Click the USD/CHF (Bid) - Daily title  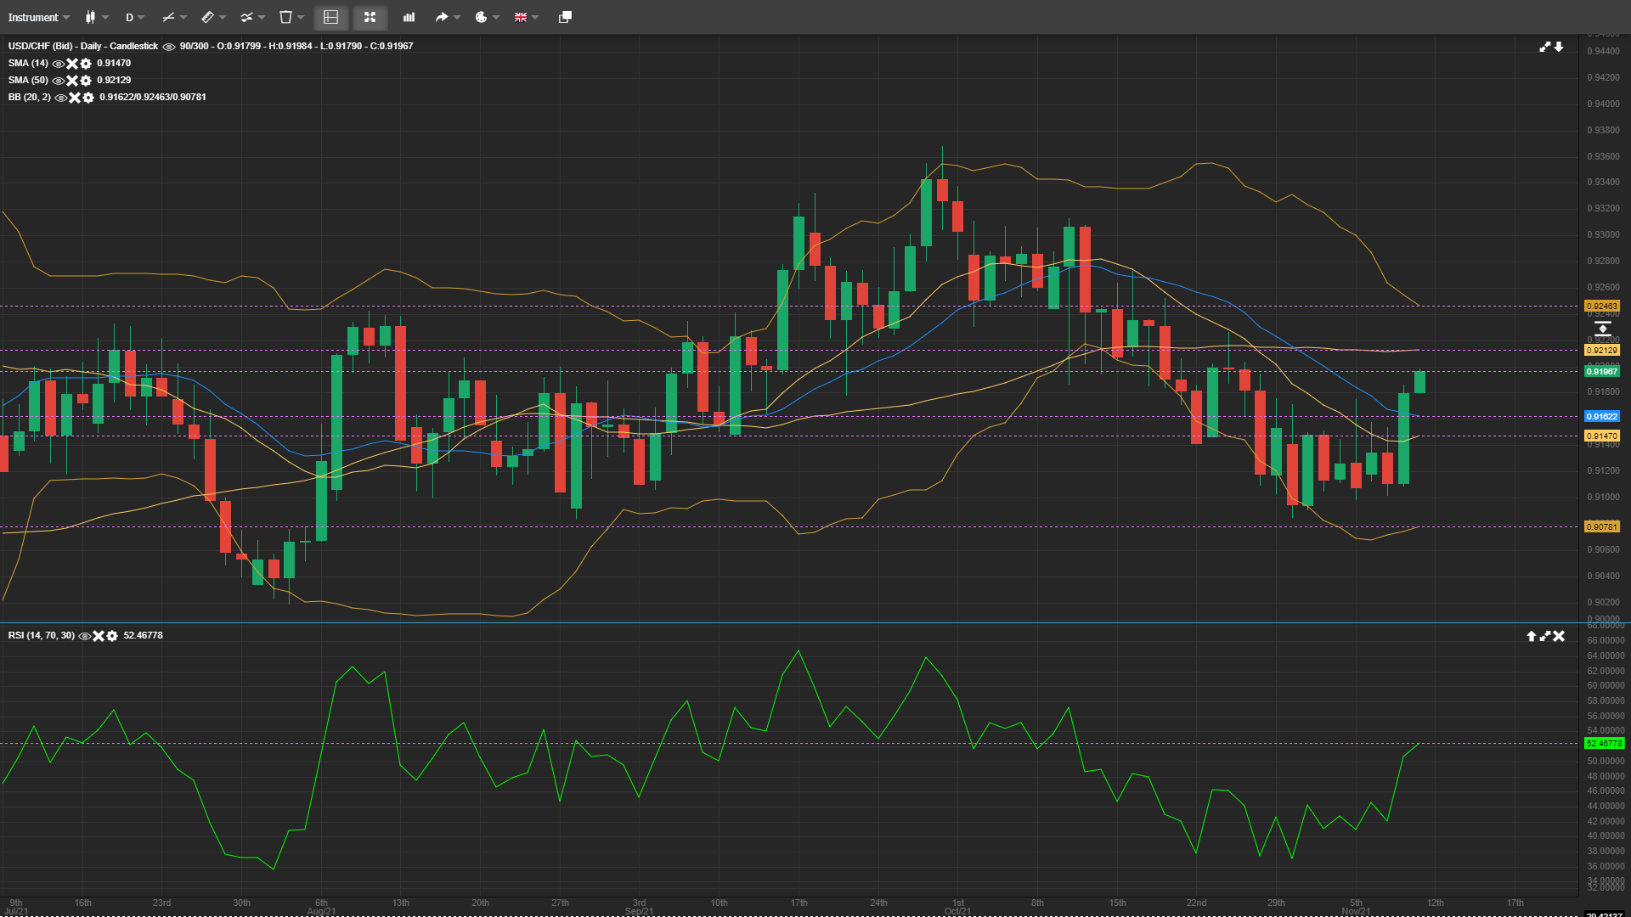(x=83, y=47)
